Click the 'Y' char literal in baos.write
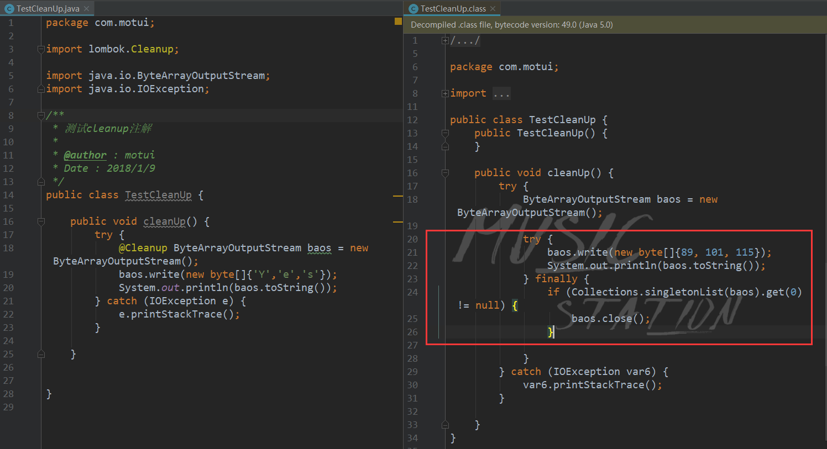 pos(262,274)
